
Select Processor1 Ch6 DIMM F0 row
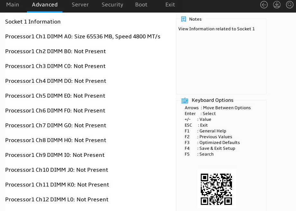click(55, 110)
